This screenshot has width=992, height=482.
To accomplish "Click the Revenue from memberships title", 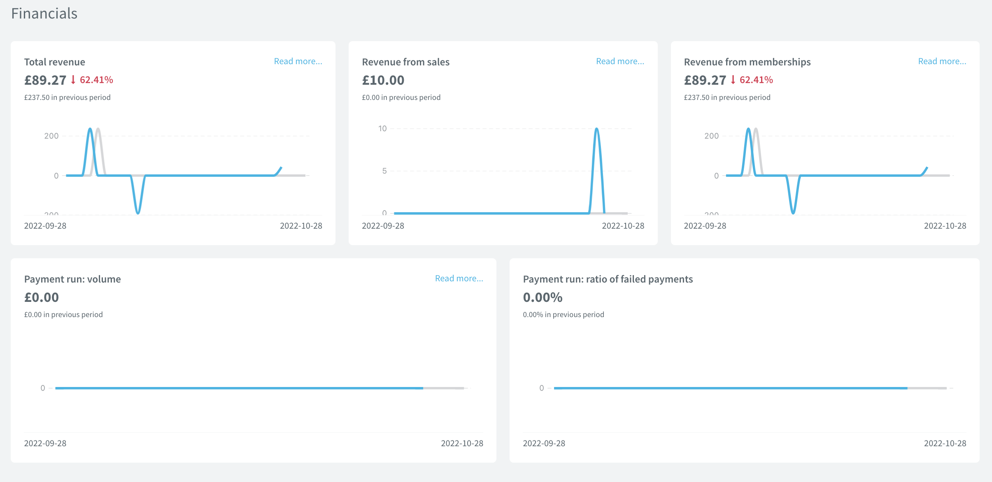I will pyautogui.click(x=747, y=62).
